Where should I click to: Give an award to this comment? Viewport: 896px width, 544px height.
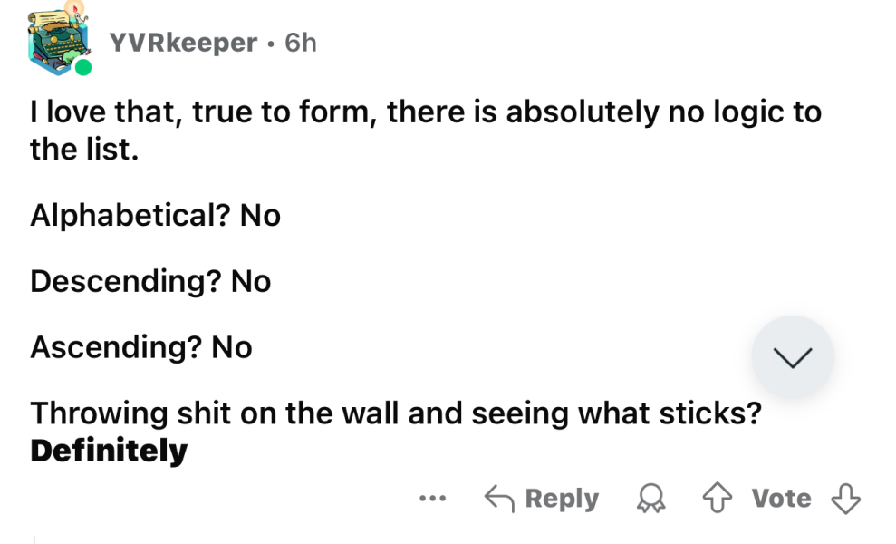[650, 499]
